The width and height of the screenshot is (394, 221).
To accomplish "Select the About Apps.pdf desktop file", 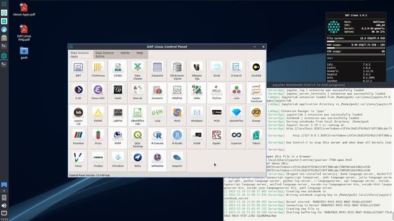I will click(24, 10).
